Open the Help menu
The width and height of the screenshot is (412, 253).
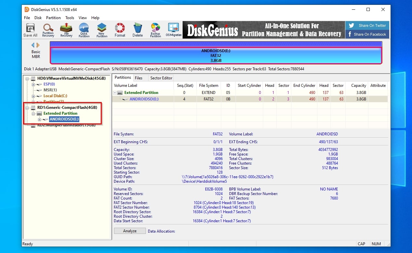point(95,18)
